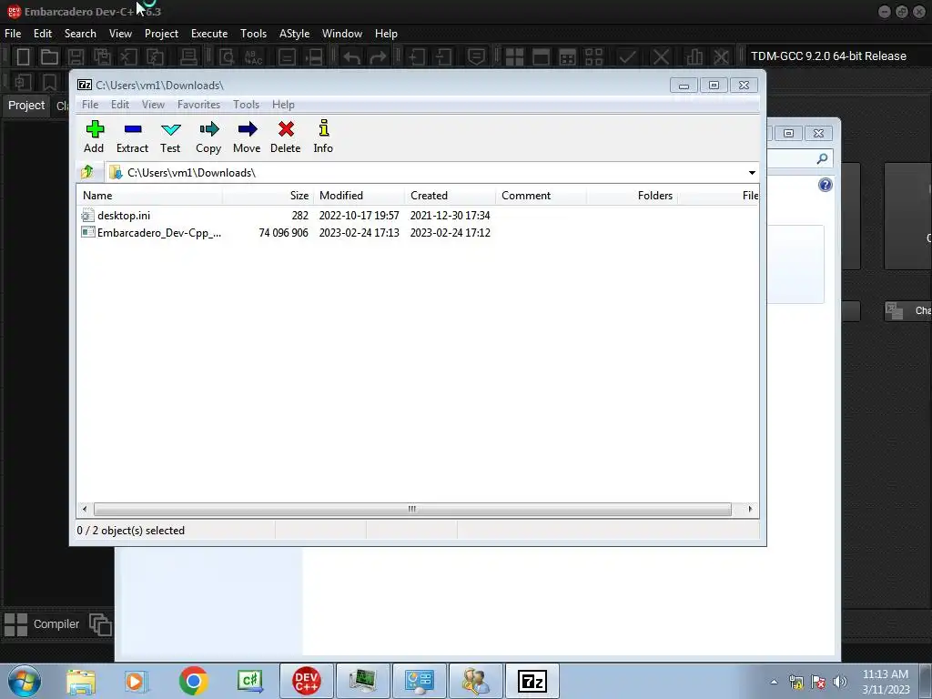Screen dimensions: 932x699
Task: Click the size 74 096 906 cell
Action: [x=284, y=233]
